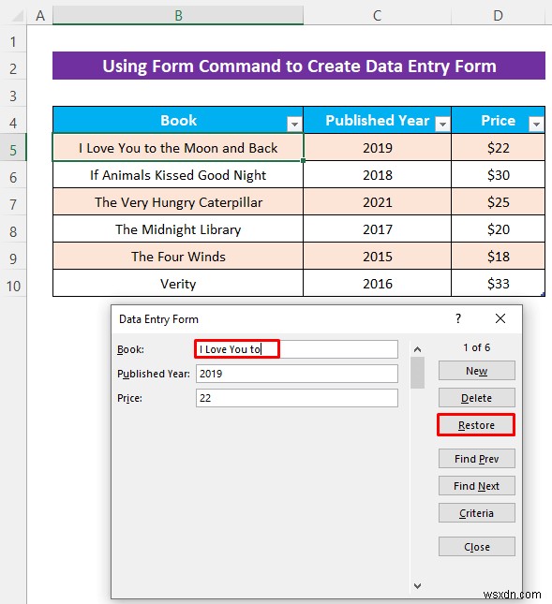Open the Published Year filter dropdown

(442, 124)
